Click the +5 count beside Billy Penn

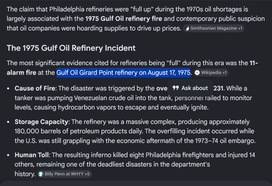87,174
